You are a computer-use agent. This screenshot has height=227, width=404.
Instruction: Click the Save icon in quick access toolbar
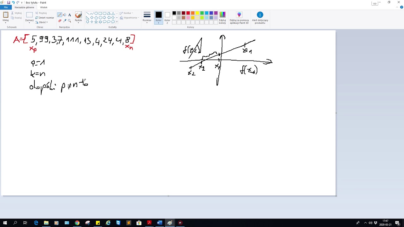point(9,3)
